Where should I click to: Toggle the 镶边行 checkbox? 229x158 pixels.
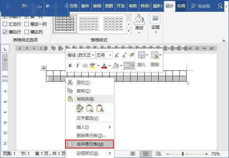coord(5,32)
